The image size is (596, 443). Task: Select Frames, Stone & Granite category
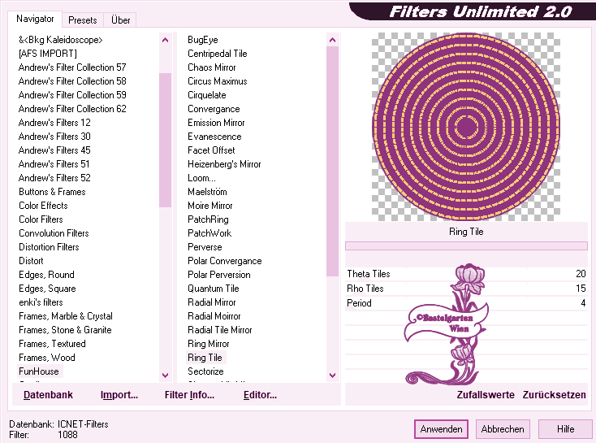[66, 330]
